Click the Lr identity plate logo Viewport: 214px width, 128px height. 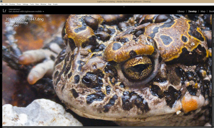click(4, 11)
